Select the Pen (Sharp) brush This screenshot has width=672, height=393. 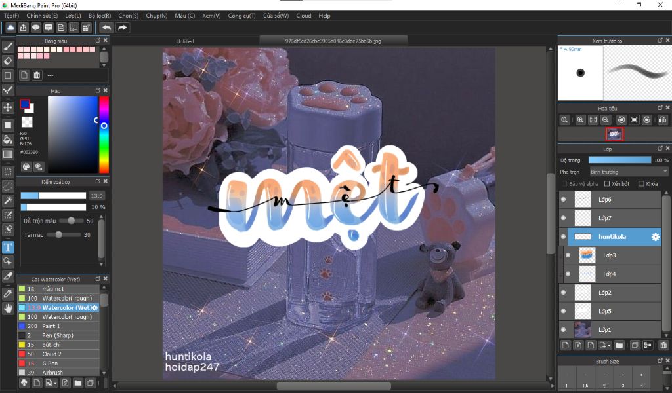(x=58, y=335)
